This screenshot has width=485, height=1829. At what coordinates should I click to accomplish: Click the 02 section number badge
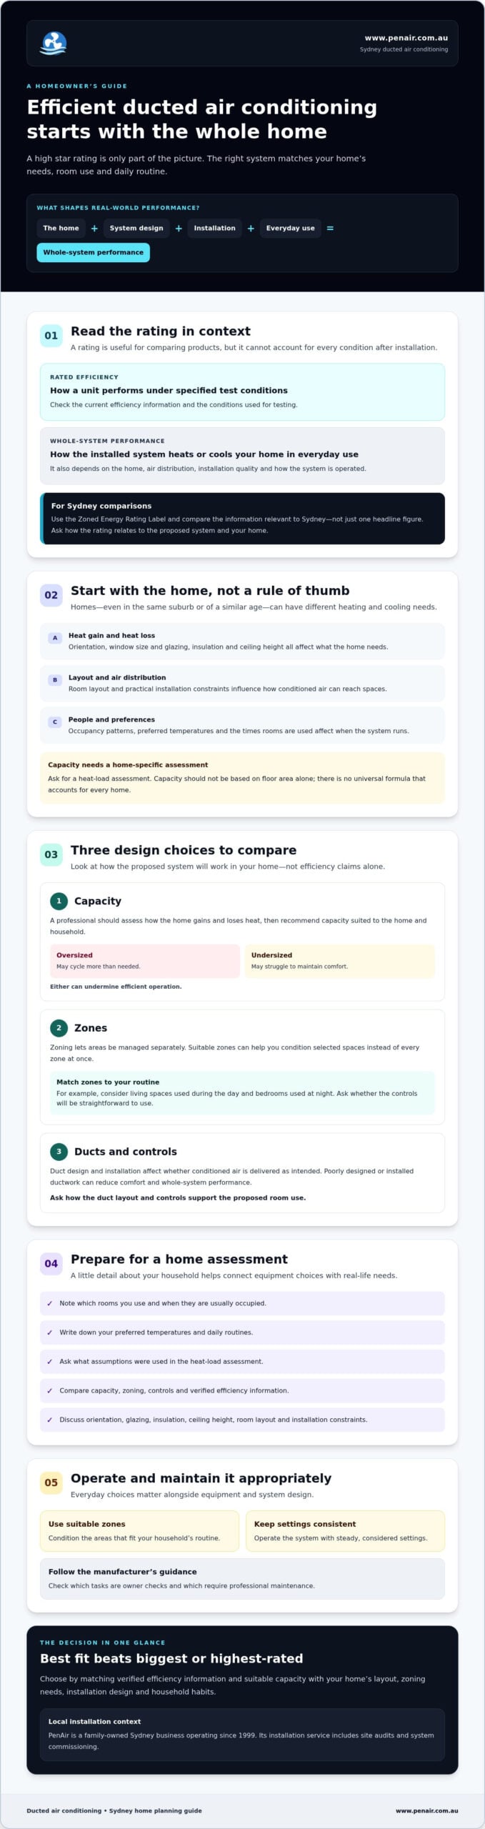coord(51,595)
